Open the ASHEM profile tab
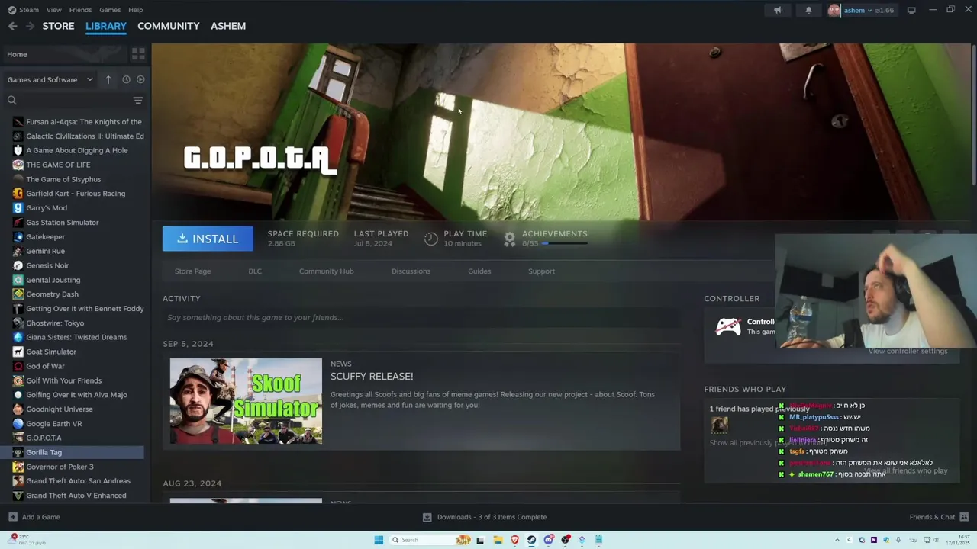 click(x=228, y=26)
